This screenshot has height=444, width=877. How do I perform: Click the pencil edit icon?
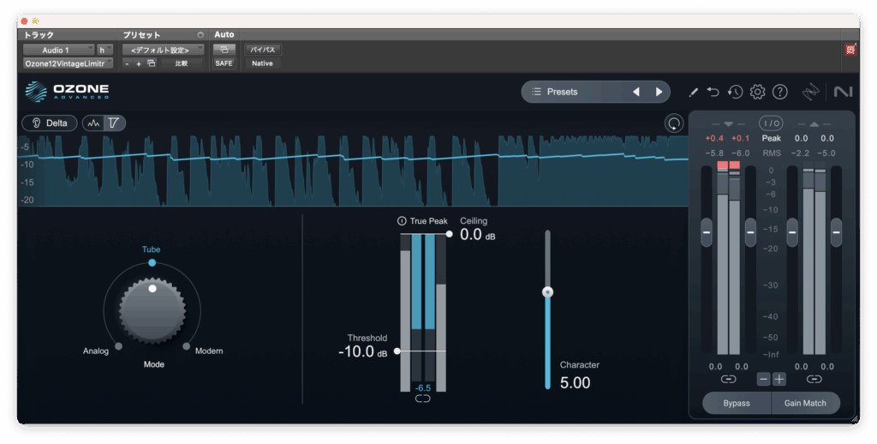[694, 92]
